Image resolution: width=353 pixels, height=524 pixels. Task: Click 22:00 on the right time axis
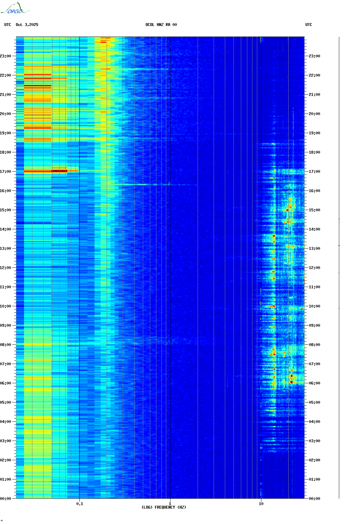pos(314,75)
